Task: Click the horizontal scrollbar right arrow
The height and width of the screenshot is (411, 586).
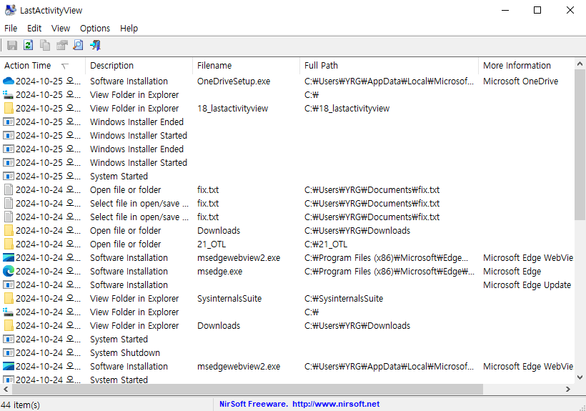Action: click(568, 389)
